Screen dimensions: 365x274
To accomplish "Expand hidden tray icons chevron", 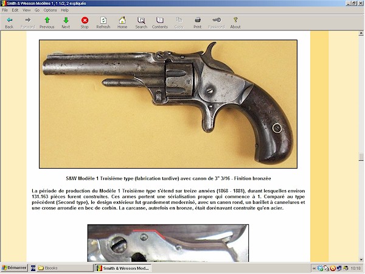I will pyautogui.click(x=314, y=269).
